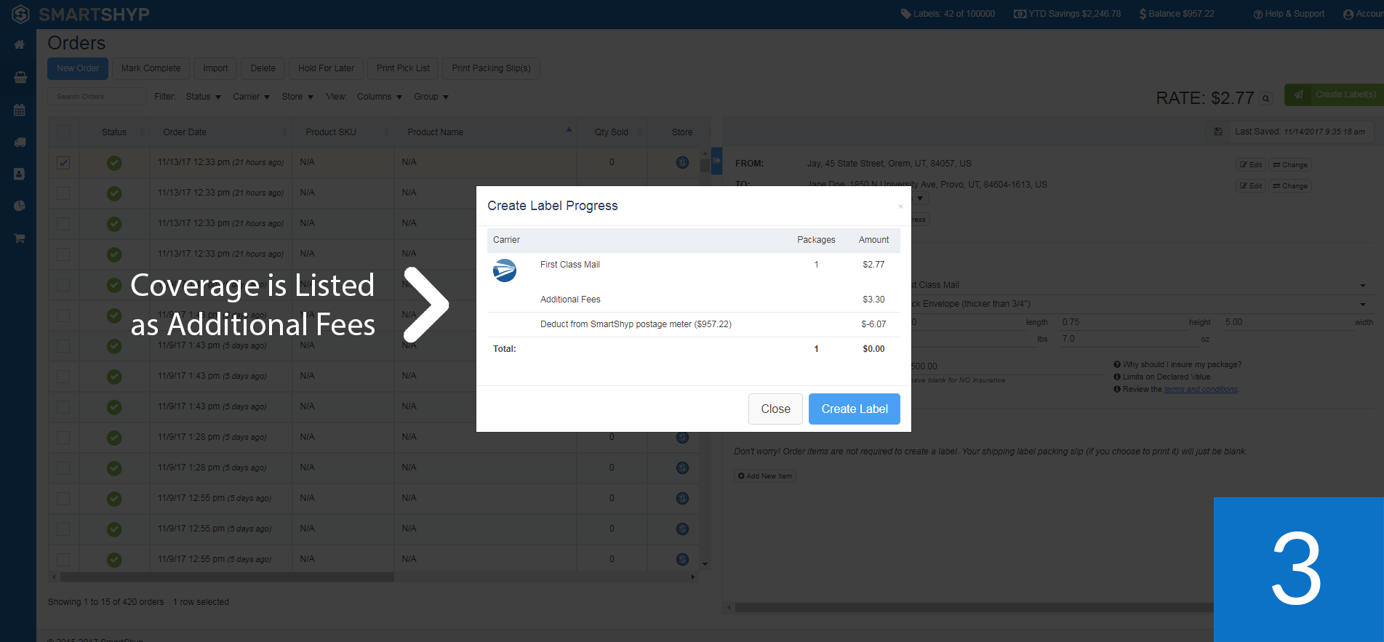Click the Close button in dialog

775,409
